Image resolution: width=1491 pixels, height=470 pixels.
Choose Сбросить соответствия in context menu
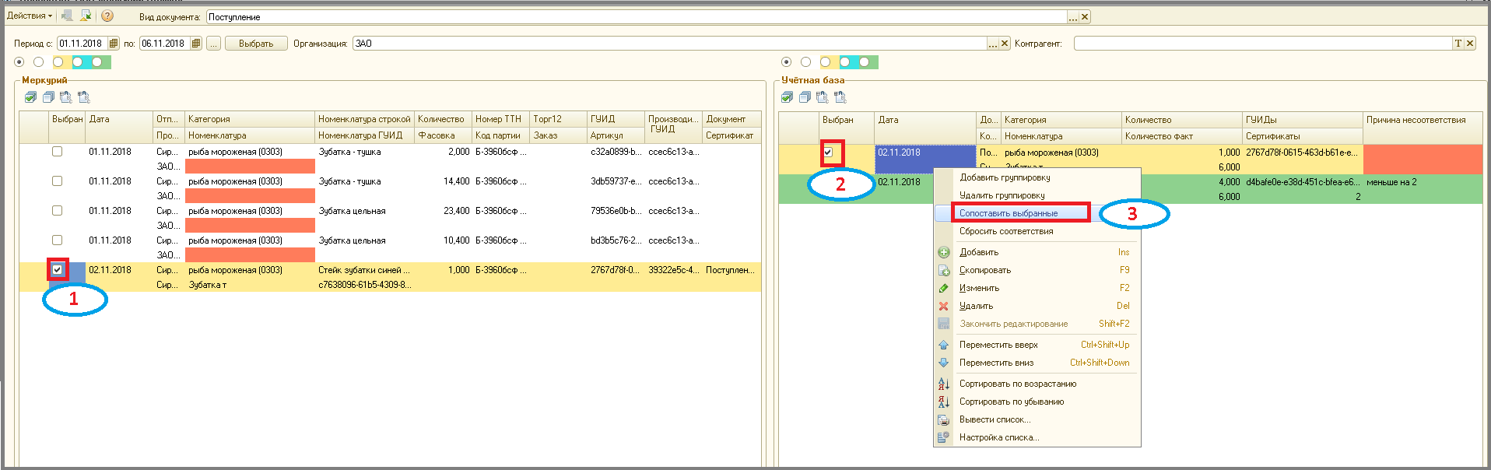point(1037,231)
